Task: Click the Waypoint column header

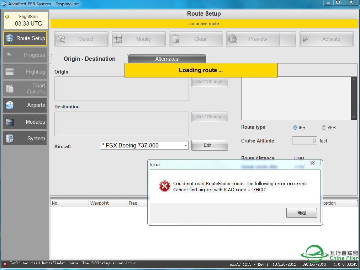Action: coord(108,203)
